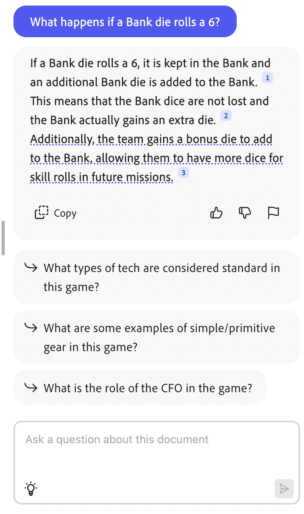Click the arrow icon beside the tech question
Viewport: 304px width, 514px height.
click(31, 267)
